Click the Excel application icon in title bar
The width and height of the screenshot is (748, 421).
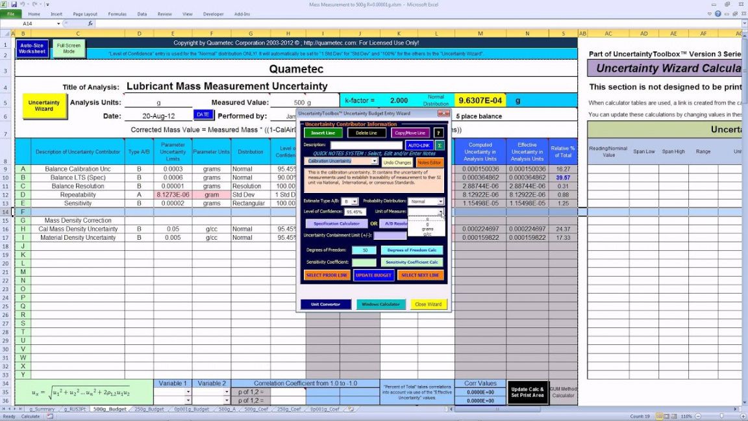pyautogui.click(x=5, y=4)
